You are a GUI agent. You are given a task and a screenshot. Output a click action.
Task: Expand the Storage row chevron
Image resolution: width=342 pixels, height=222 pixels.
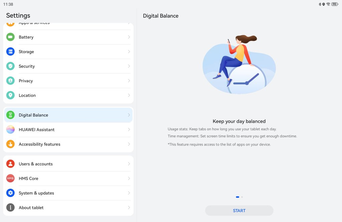(129, 52)
